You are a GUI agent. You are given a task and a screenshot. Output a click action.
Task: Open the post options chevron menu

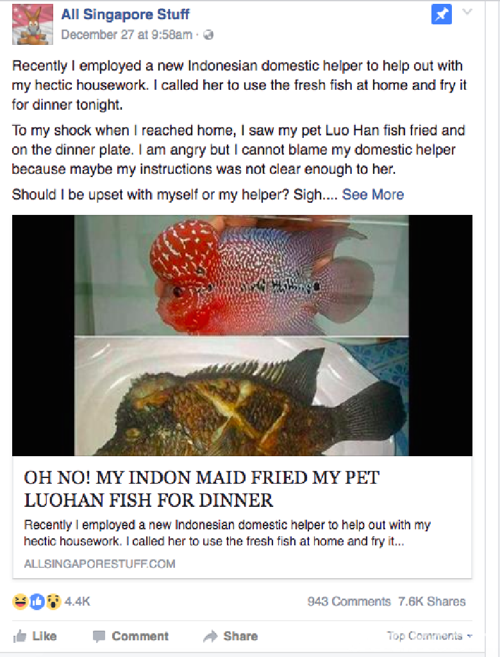[467, 12]
